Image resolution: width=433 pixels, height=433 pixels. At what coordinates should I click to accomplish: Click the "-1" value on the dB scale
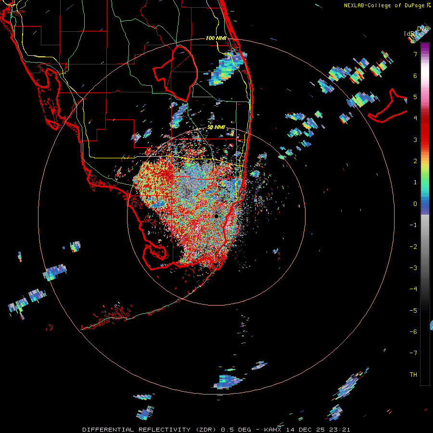413,225
